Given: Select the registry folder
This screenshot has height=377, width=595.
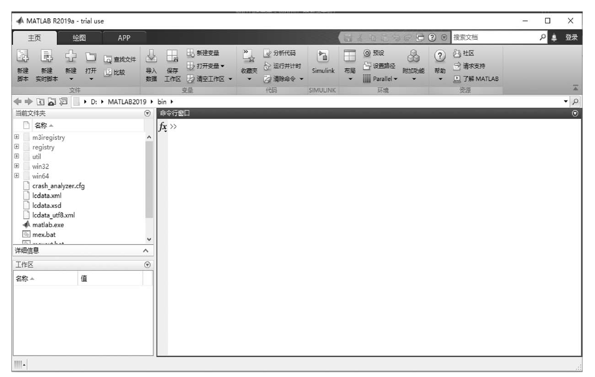Looking at the screenshot, I should coord(43,147).
